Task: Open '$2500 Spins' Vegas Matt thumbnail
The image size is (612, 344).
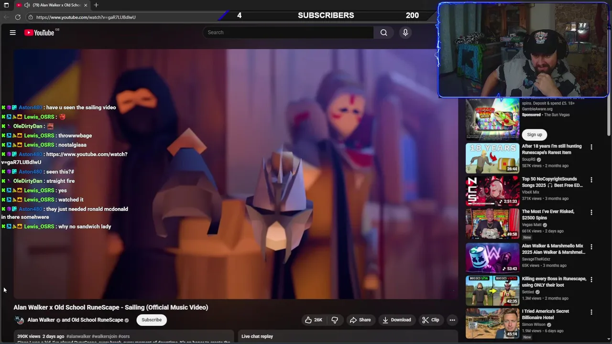Action: pyautogui.click(x=492, y=223)
